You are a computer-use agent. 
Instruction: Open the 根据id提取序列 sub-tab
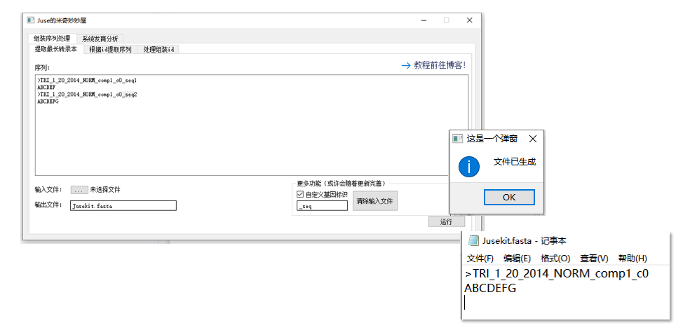(x=110, y=50)
